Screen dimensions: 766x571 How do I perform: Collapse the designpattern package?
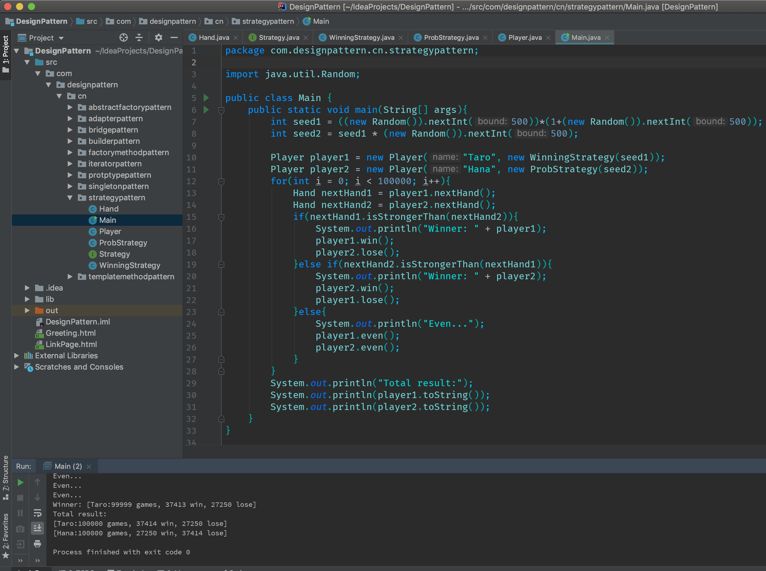tap(48, 85)
